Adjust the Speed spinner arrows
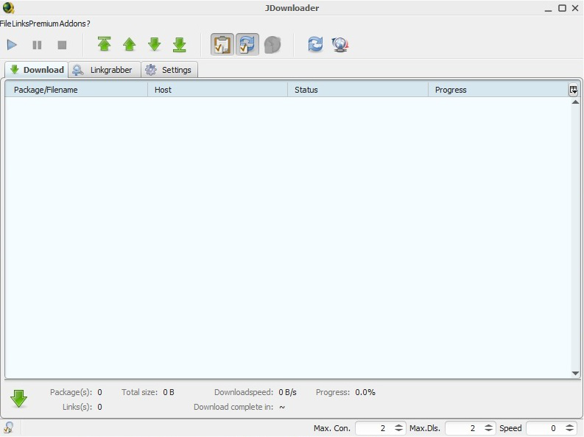This screenshot has height=437, width=584. tap(570, 428)
